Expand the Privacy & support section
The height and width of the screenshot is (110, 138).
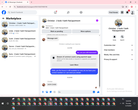(118, 59)
